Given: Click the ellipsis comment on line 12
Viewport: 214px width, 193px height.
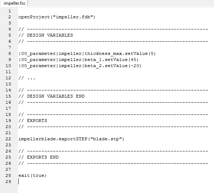Looking at the screenshot, I should coord(27,78).
